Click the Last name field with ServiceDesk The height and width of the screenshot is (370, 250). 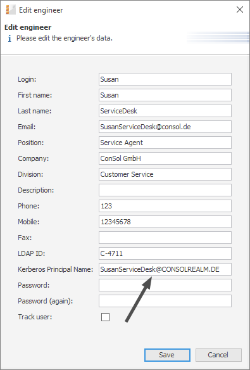(165, 111)
